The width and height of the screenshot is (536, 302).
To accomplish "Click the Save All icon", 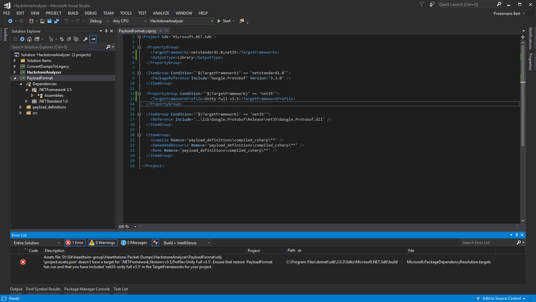I will (57, 21).
